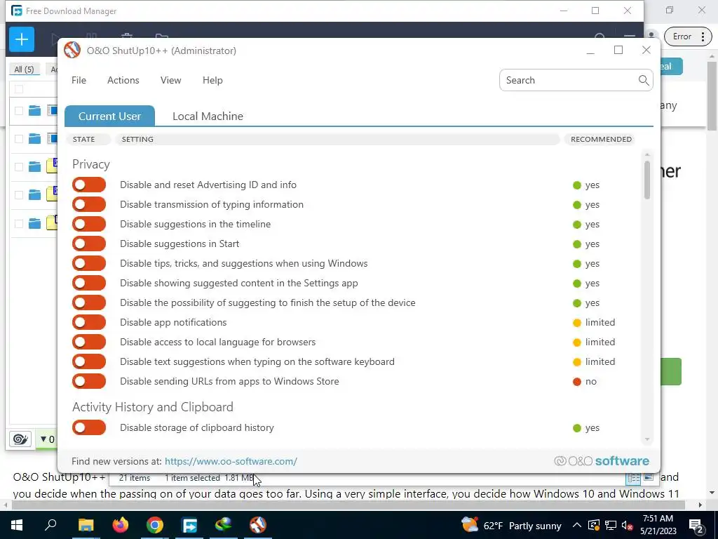The width and height of the screenshot is (718, 539).
Task: Click the settings list scroll down arrow
Action: (x=647, y=439)
